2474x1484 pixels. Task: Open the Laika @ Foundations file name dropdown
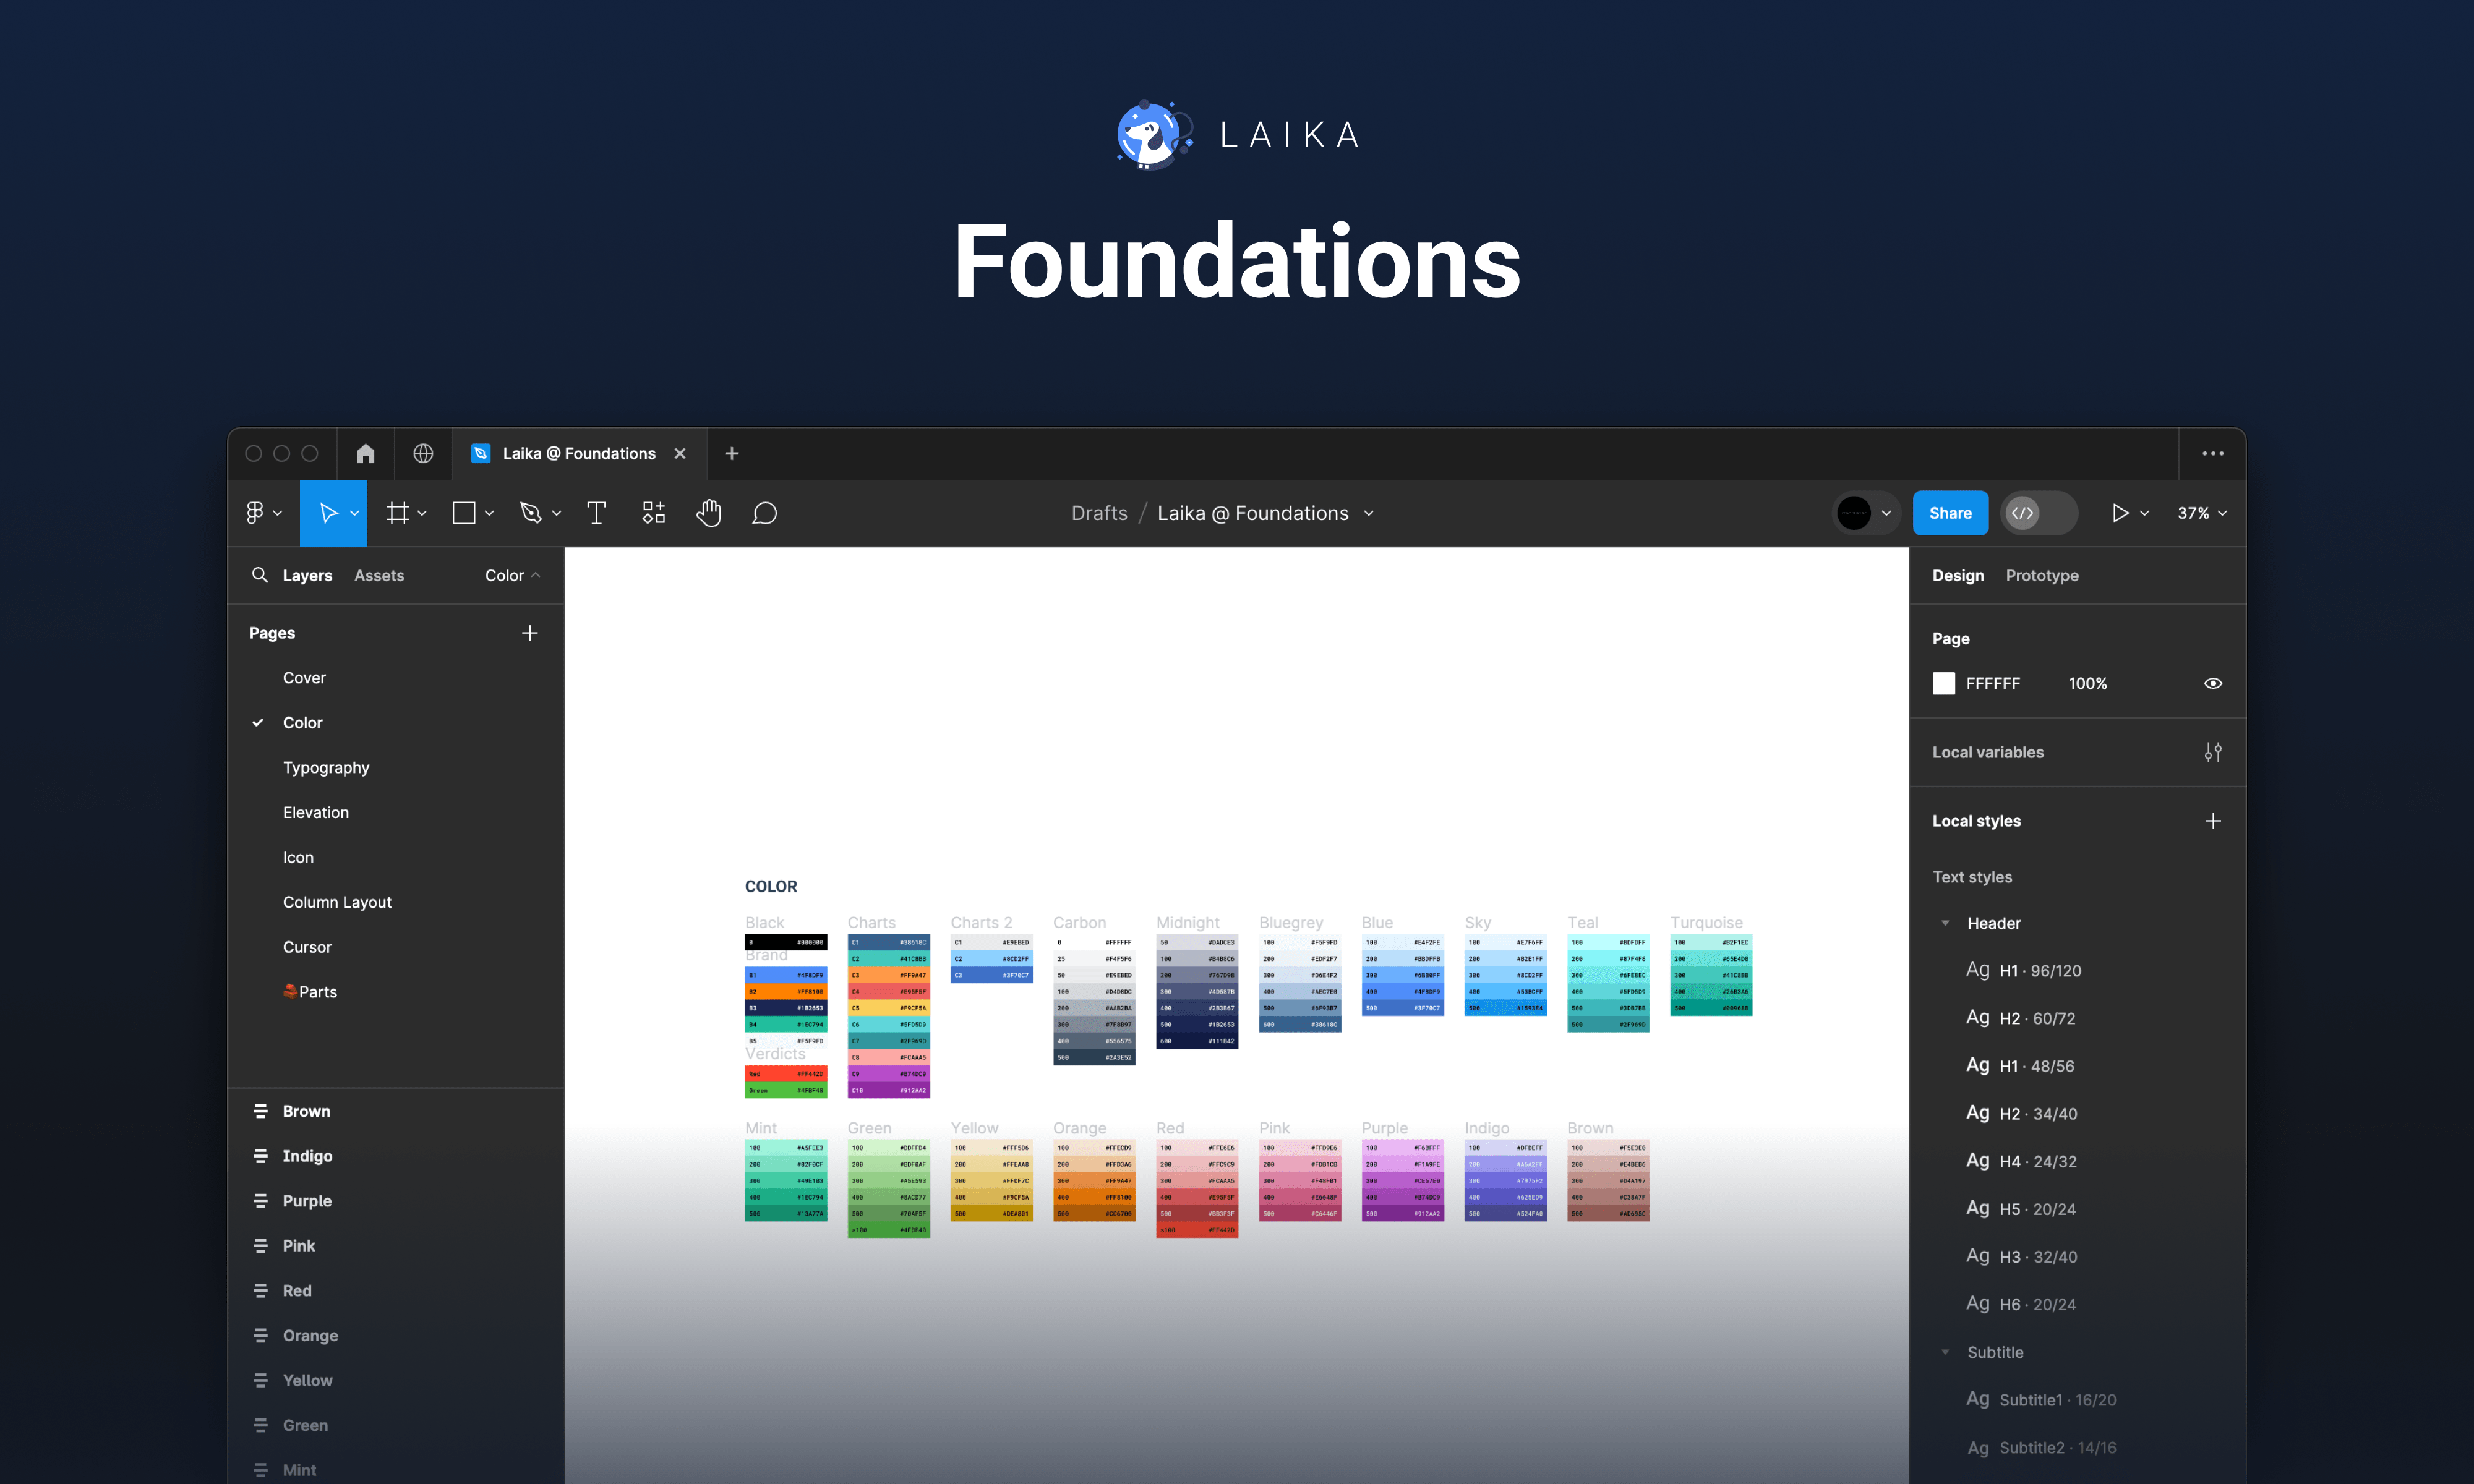(1369, 513)
